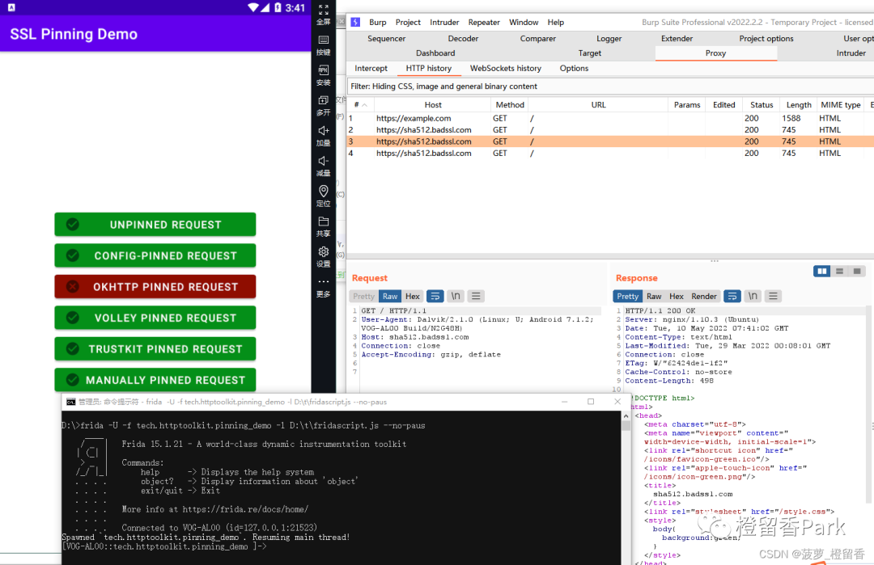Open the Response panel hamburger options menu
This screenshot has height=565, width=874.
pos(773,297)
